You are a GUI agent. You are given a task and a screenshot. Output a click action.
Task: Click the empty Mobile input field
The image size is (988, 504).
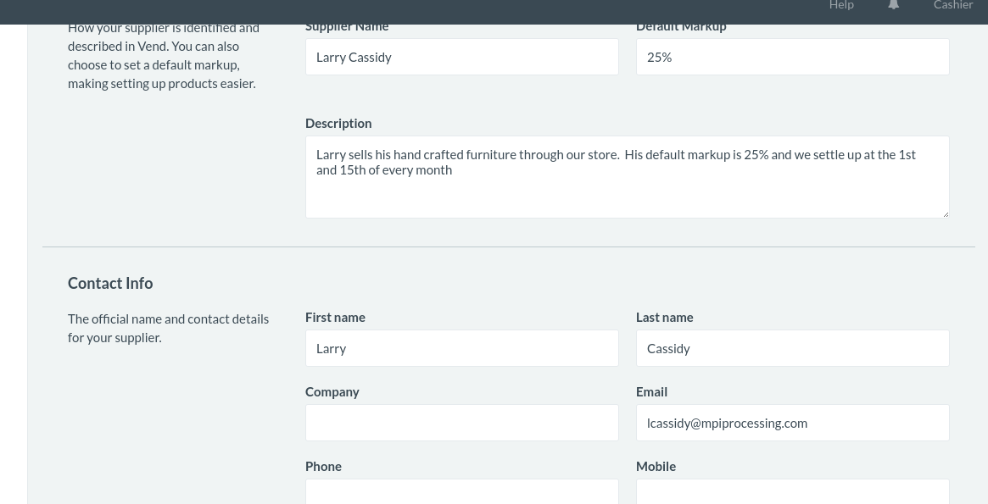click(x=792, y=491)
